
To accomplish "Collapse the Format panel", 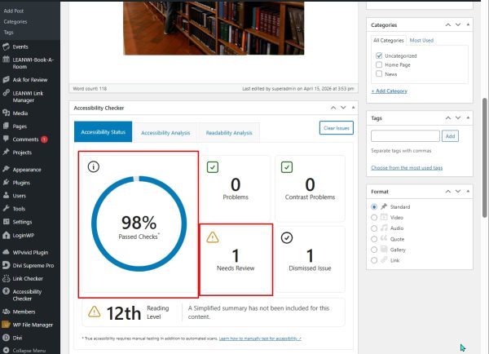I will (468, 192).
